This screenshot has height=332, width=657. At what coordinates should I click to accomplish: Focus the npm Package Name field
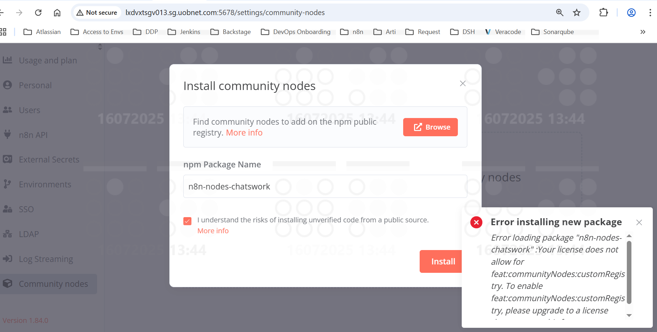click(x=325, y=186)
